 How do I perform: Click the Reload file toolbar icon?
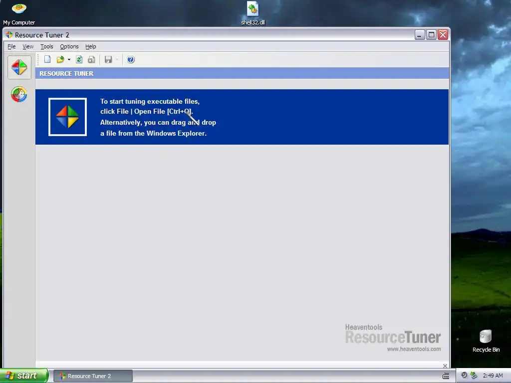pyautogui.click(x=79, y=59)
